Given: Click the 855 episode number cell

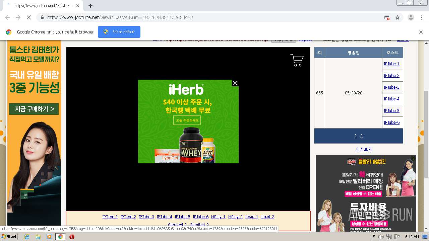Looking at the screenshot, I should point(319,93).
